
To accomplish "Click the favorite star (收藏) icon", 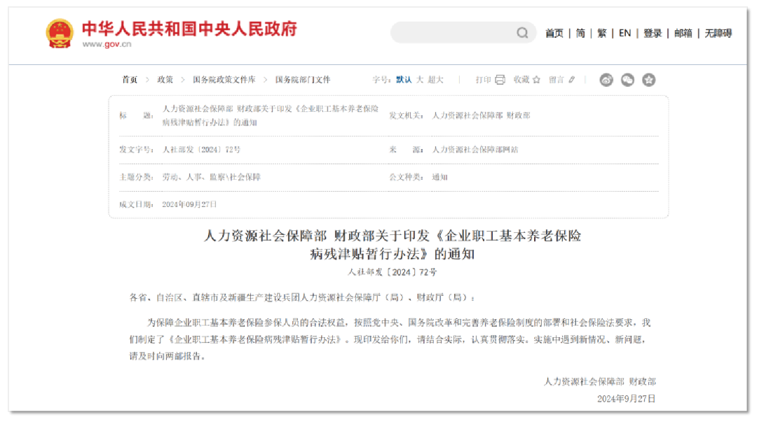I will [x=536, y=80].
